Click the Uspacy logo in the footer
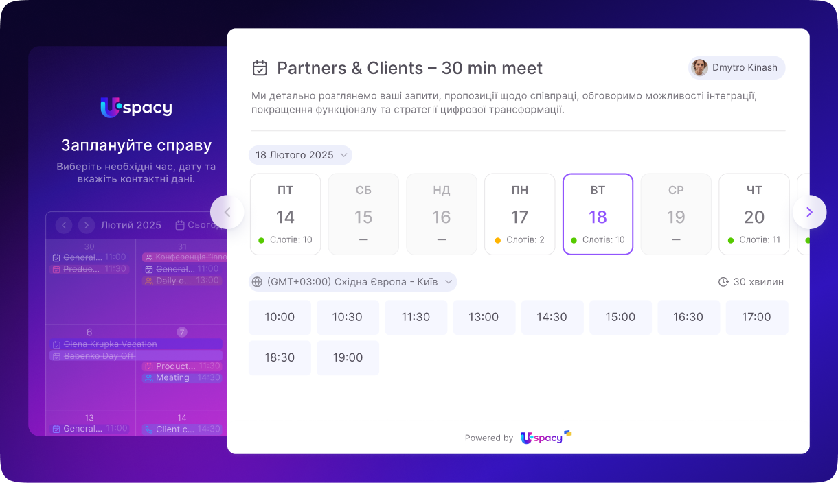Viewport: 838px width, 483px height. point(545,438)
